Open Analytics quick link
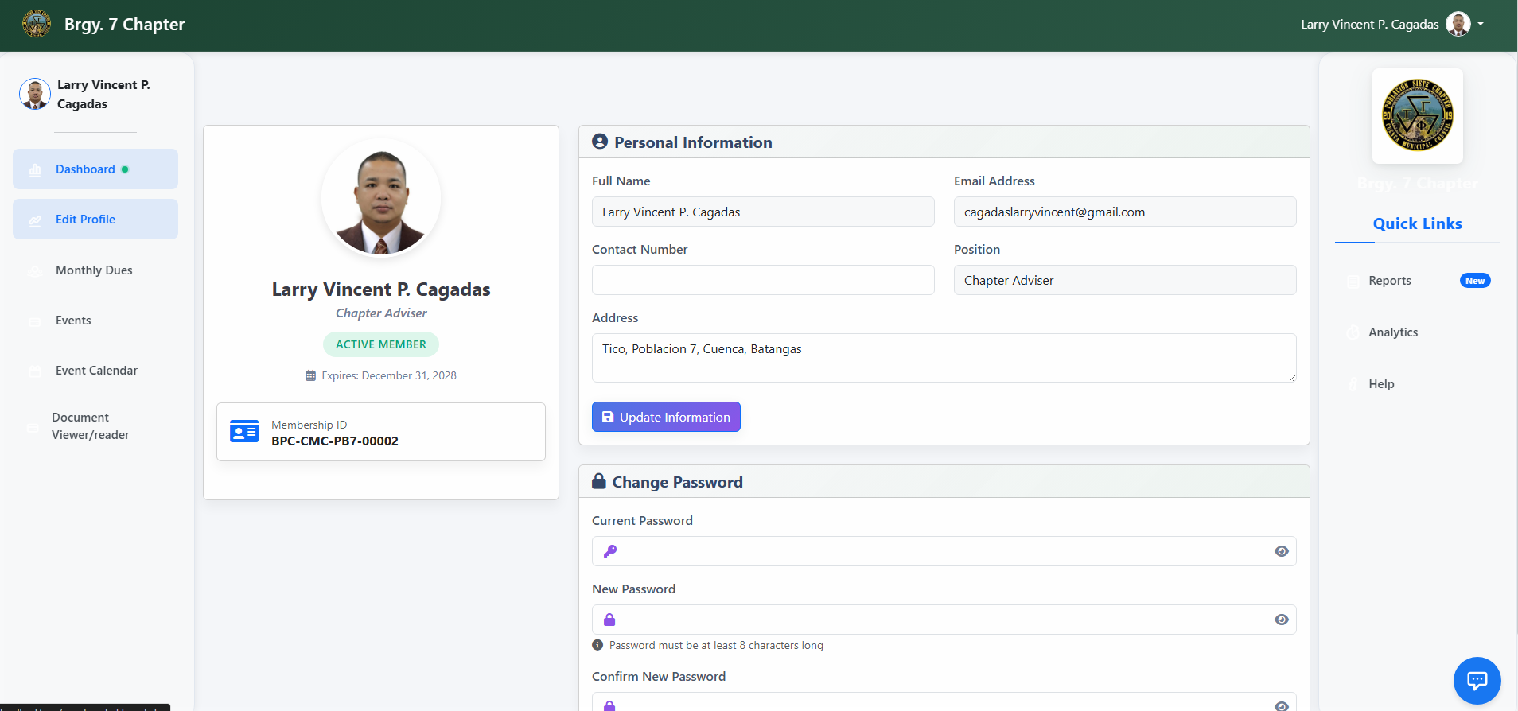 pyautogui.click(x=1392, y=332)
